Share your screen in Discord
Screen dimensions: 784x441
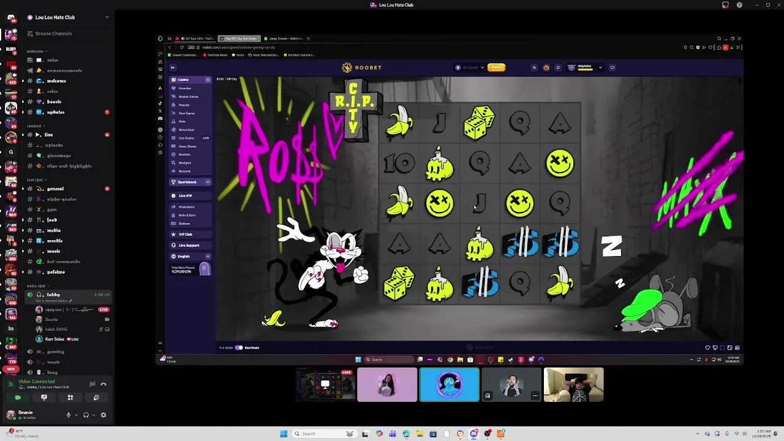click(x=44, y=398)
